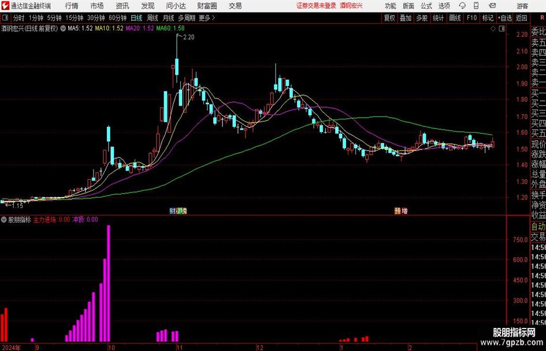The image size is (546, 351).
Task: Click the MA10: 1.52 indicator label
Action: pyautogui.click(x=109, y=28)
